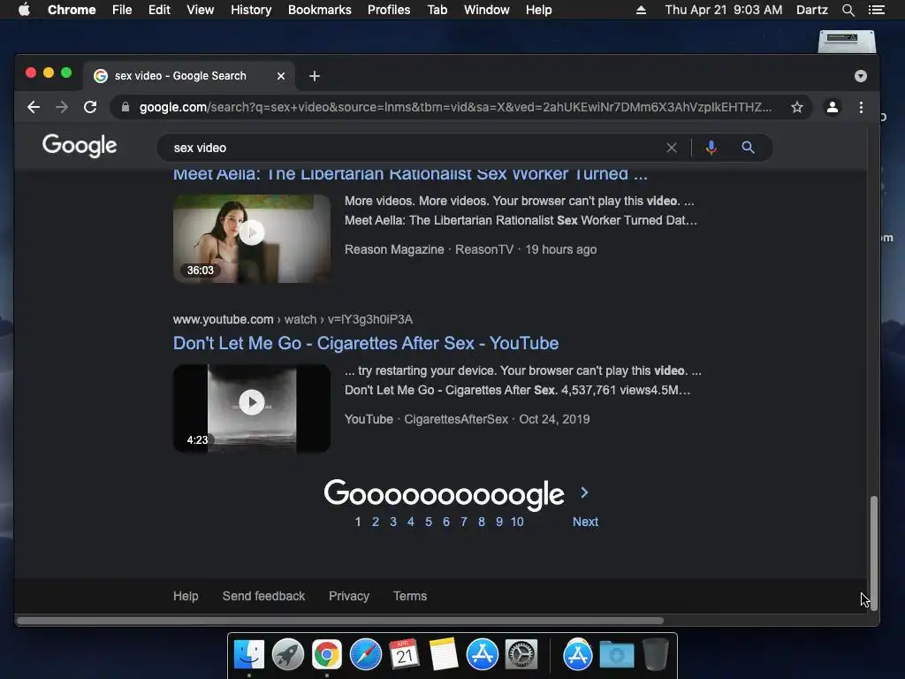Open Notes from the dock

444,655
